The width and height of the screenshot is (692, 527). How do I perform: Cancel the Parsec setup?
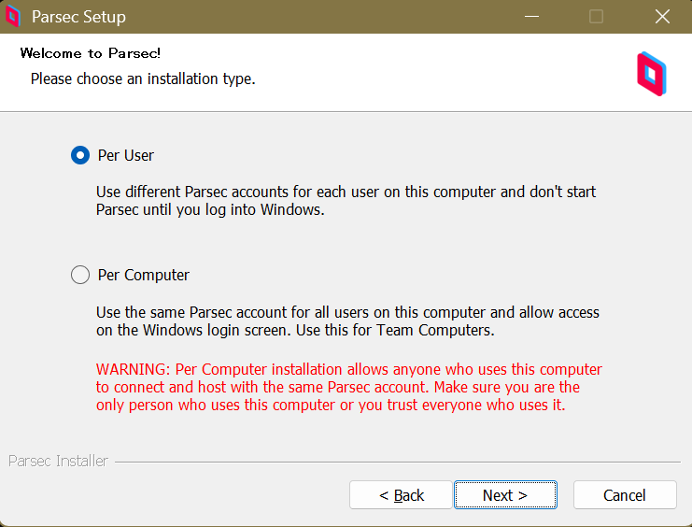(x=624, y=495)
